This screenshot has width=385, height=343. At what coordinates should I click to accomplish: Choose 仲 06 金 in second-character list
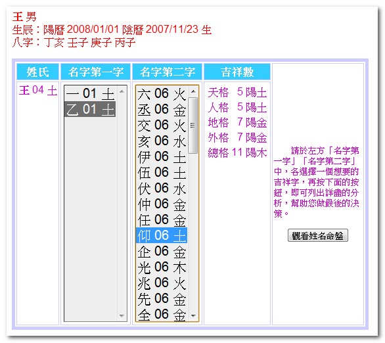(x=162, y=204)
